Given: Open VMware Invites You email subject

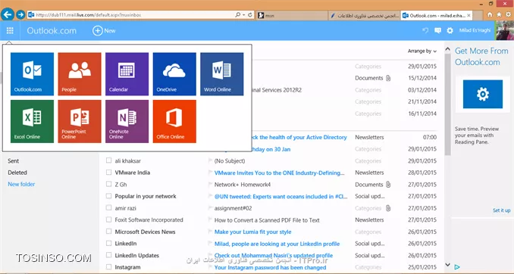Looking at the screenshot, I should point(279,173).
